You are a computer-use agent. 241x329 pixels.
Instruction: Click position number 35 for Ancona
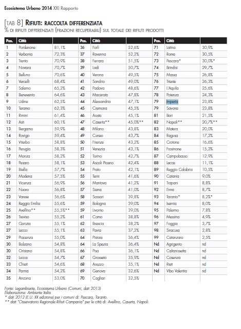(x=8, y=278)
